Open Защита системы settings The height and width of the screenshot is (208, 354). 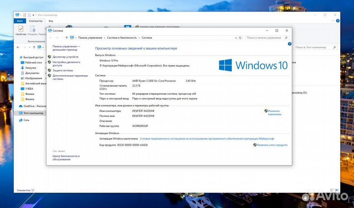(63, 71)
